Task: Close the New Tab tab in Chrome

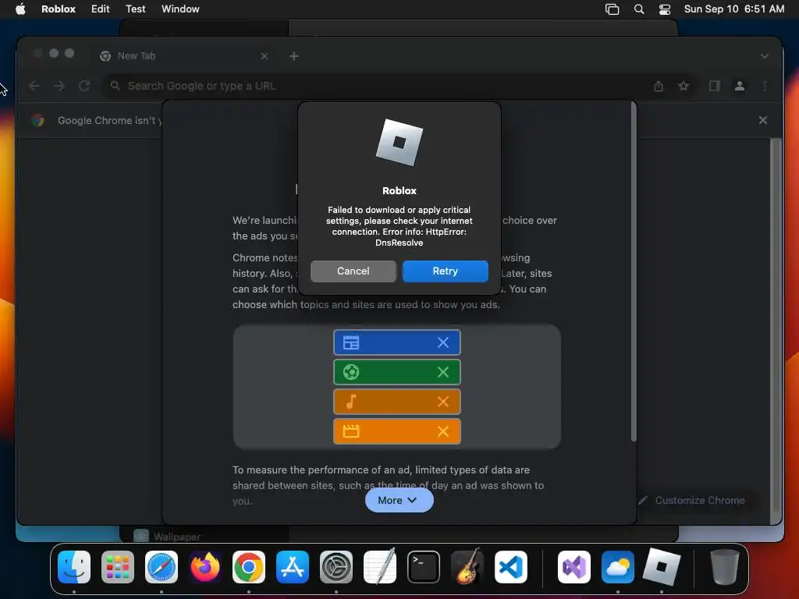Action: coord(264,56)
